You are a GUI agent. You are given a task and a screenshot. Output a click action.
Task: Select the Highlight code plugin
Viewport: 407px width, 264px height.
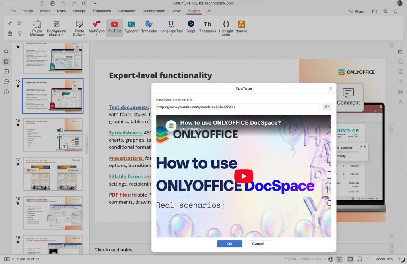[x=226, y=28]
